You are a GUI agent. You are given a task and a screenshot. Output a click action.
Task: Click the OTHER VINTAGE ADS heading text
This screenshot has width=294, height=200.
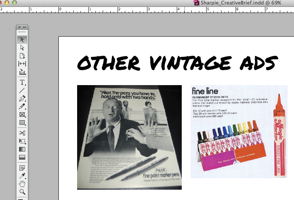(178, 63)
